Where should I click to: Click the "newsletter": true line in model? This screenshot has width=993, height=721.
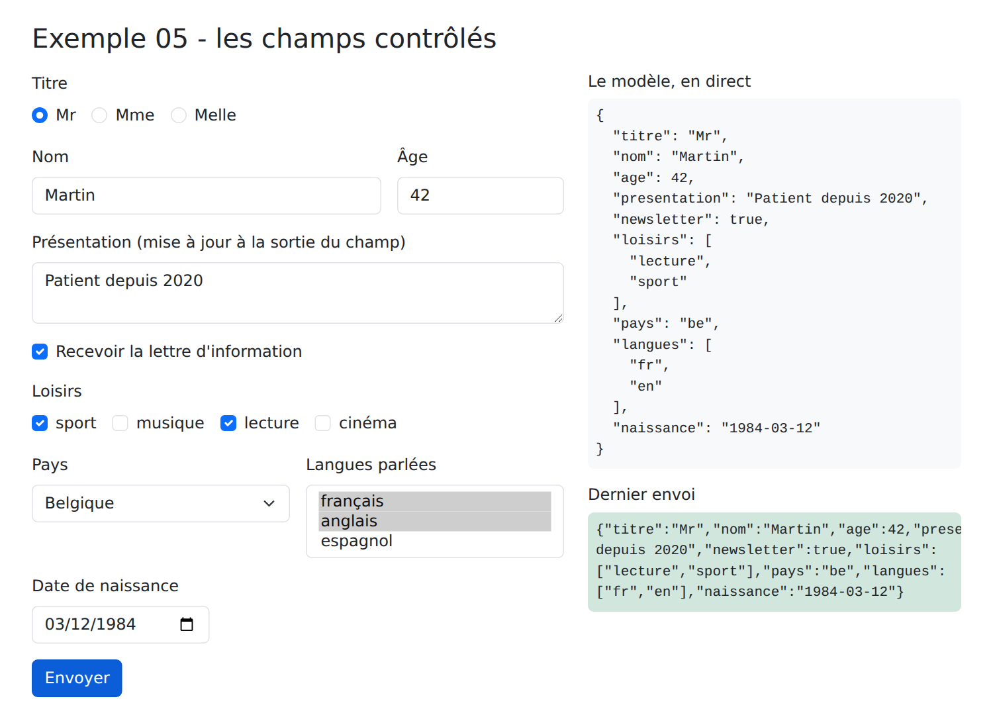pos(691,220)
